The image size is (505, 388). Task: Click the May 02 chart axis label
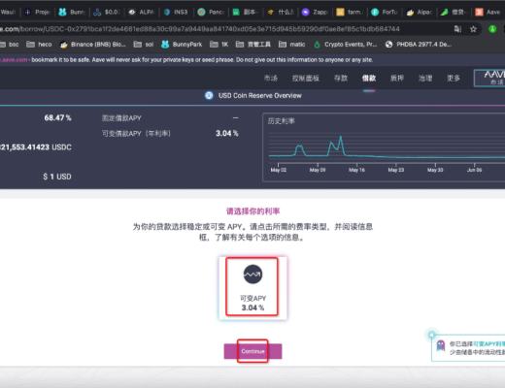pos(278,170)
